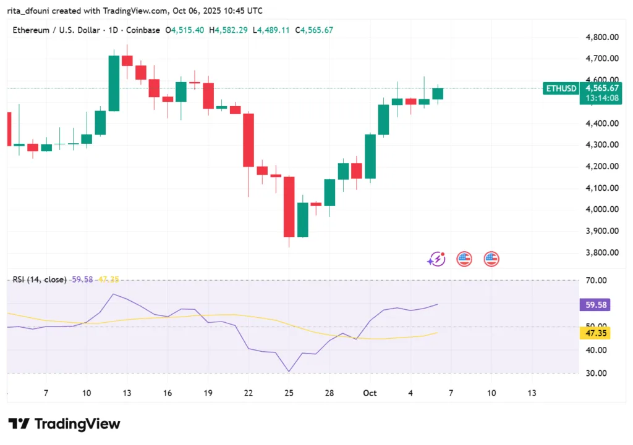The width and height of the screenshot is (633, 445).
Task: Open the purple lightning bolt event icon
Action: pos(436,259)
